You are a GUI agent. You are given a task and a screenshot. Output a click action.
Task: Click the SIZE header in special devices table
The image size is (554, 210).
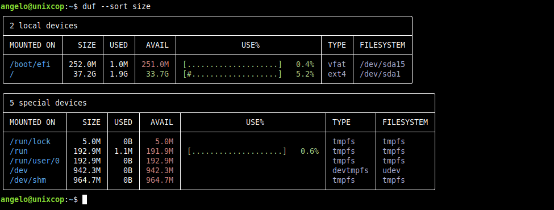(x=91, y=122)
